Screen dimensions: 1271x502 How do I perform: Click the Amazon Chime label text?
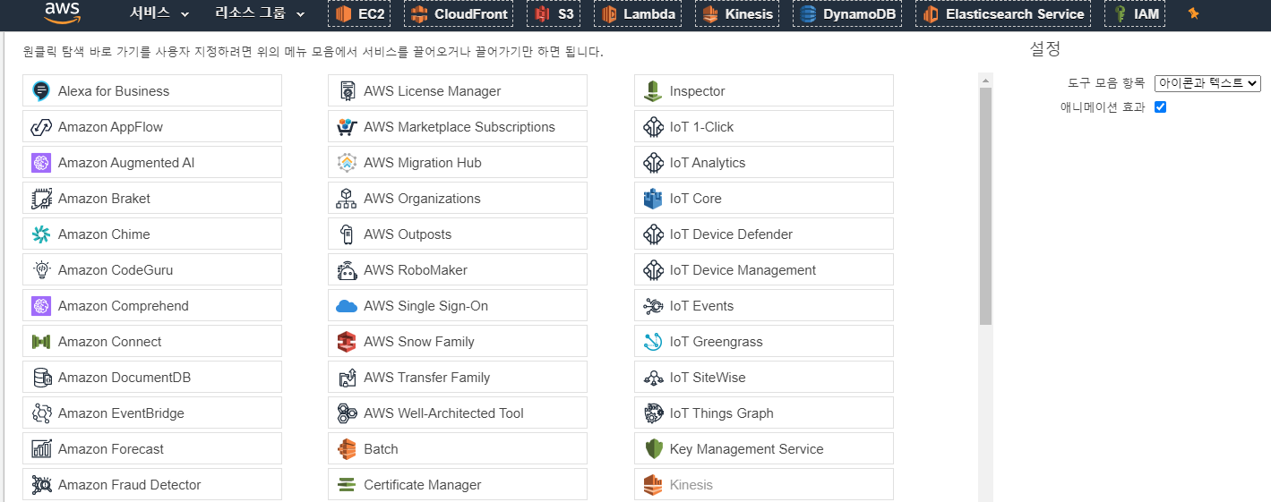[104, 234]
